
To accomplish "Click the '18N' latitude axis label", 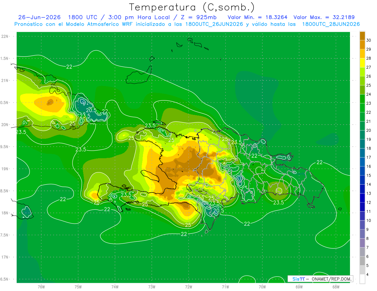I will [x=5, y=213].
